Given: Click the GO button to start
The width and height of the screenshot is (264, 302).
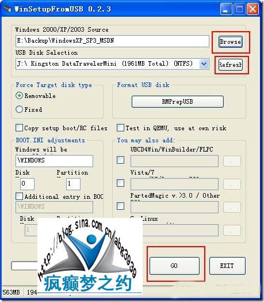Looking at the screenshot, I should tap(174, 266).
